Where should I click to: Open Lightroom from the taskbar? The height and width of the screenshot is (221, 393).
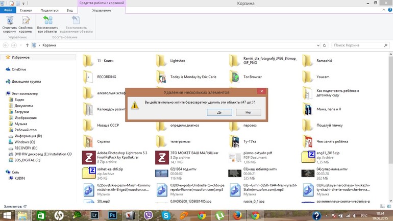(94, 215)
